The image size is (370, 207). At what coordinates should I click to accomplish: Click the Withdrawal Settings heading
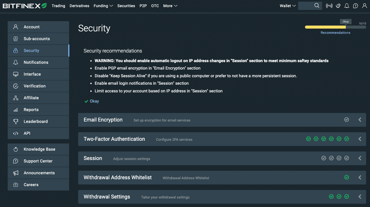[107, 197]
